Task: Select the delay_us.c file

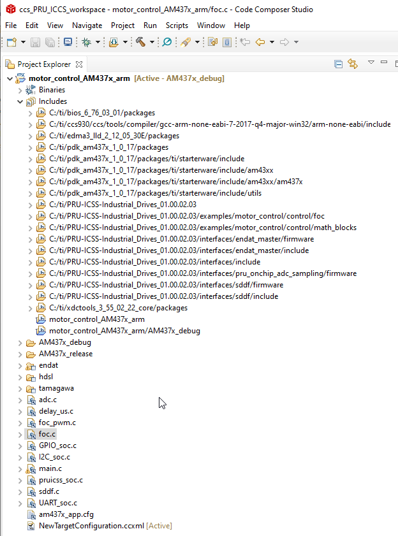Action: (x=55, y=411)
